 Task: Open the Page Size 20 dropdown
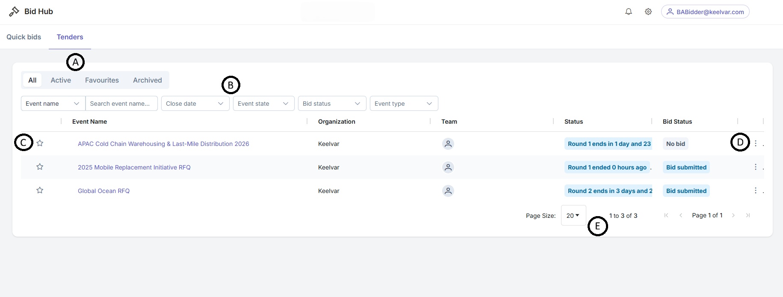[573, 215]
